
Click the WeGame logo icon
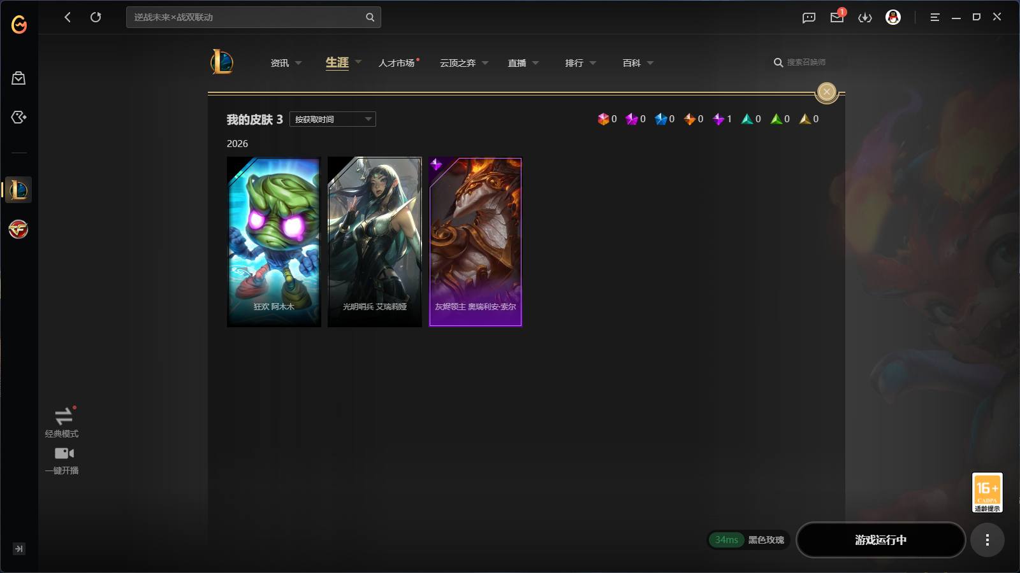(x=19, y=24)
